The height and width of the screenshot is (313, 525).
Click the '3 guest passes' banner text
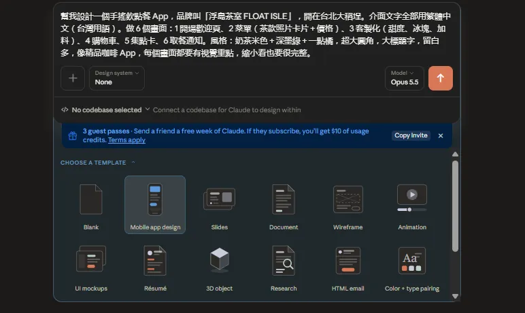tap(106, 131)
